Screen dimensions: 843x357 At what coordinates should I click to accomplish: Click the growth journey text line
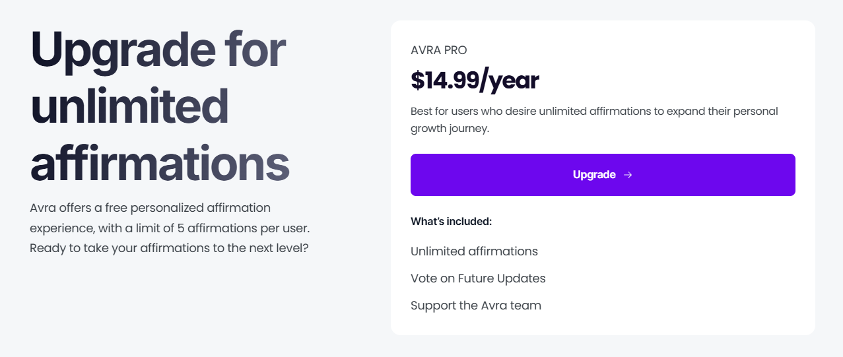click(x=450, y=129)
